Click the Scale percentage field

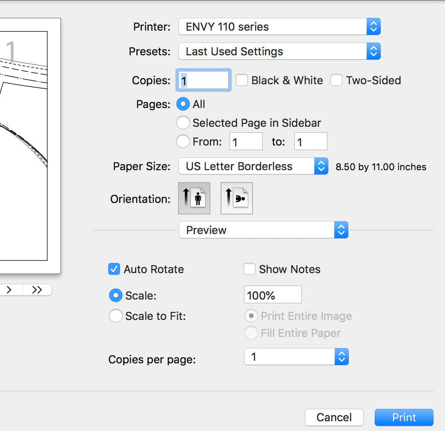(x=273, y=295)
